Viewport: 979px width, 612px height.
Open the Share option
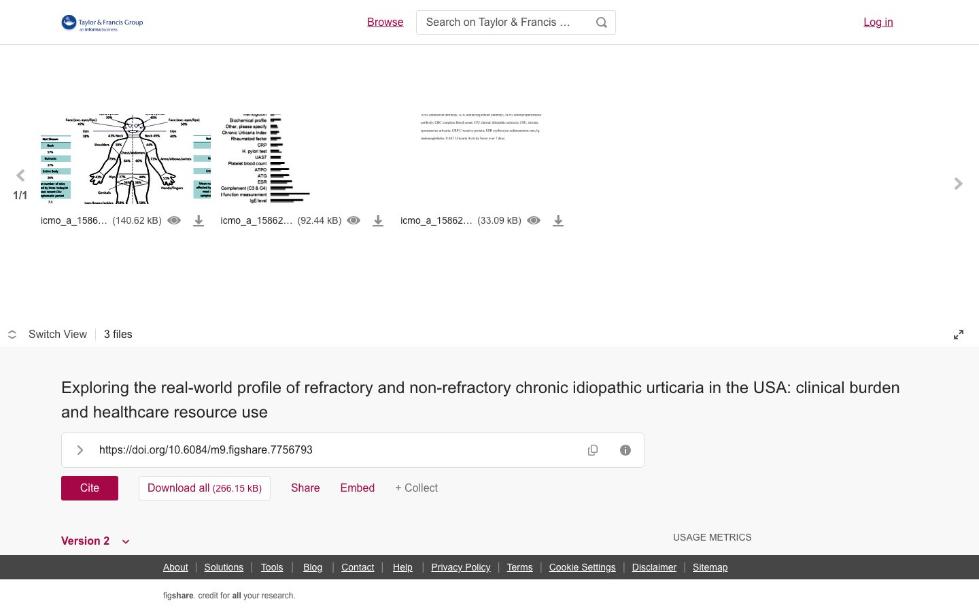[305, 488]
